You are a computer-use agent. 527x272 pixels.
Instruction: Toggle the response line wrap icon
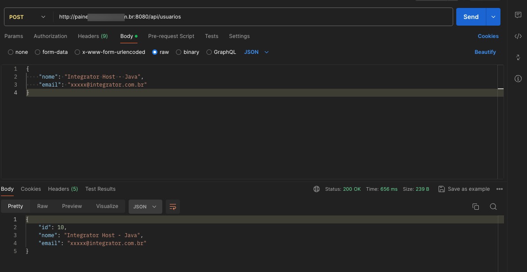coord(173,207)
